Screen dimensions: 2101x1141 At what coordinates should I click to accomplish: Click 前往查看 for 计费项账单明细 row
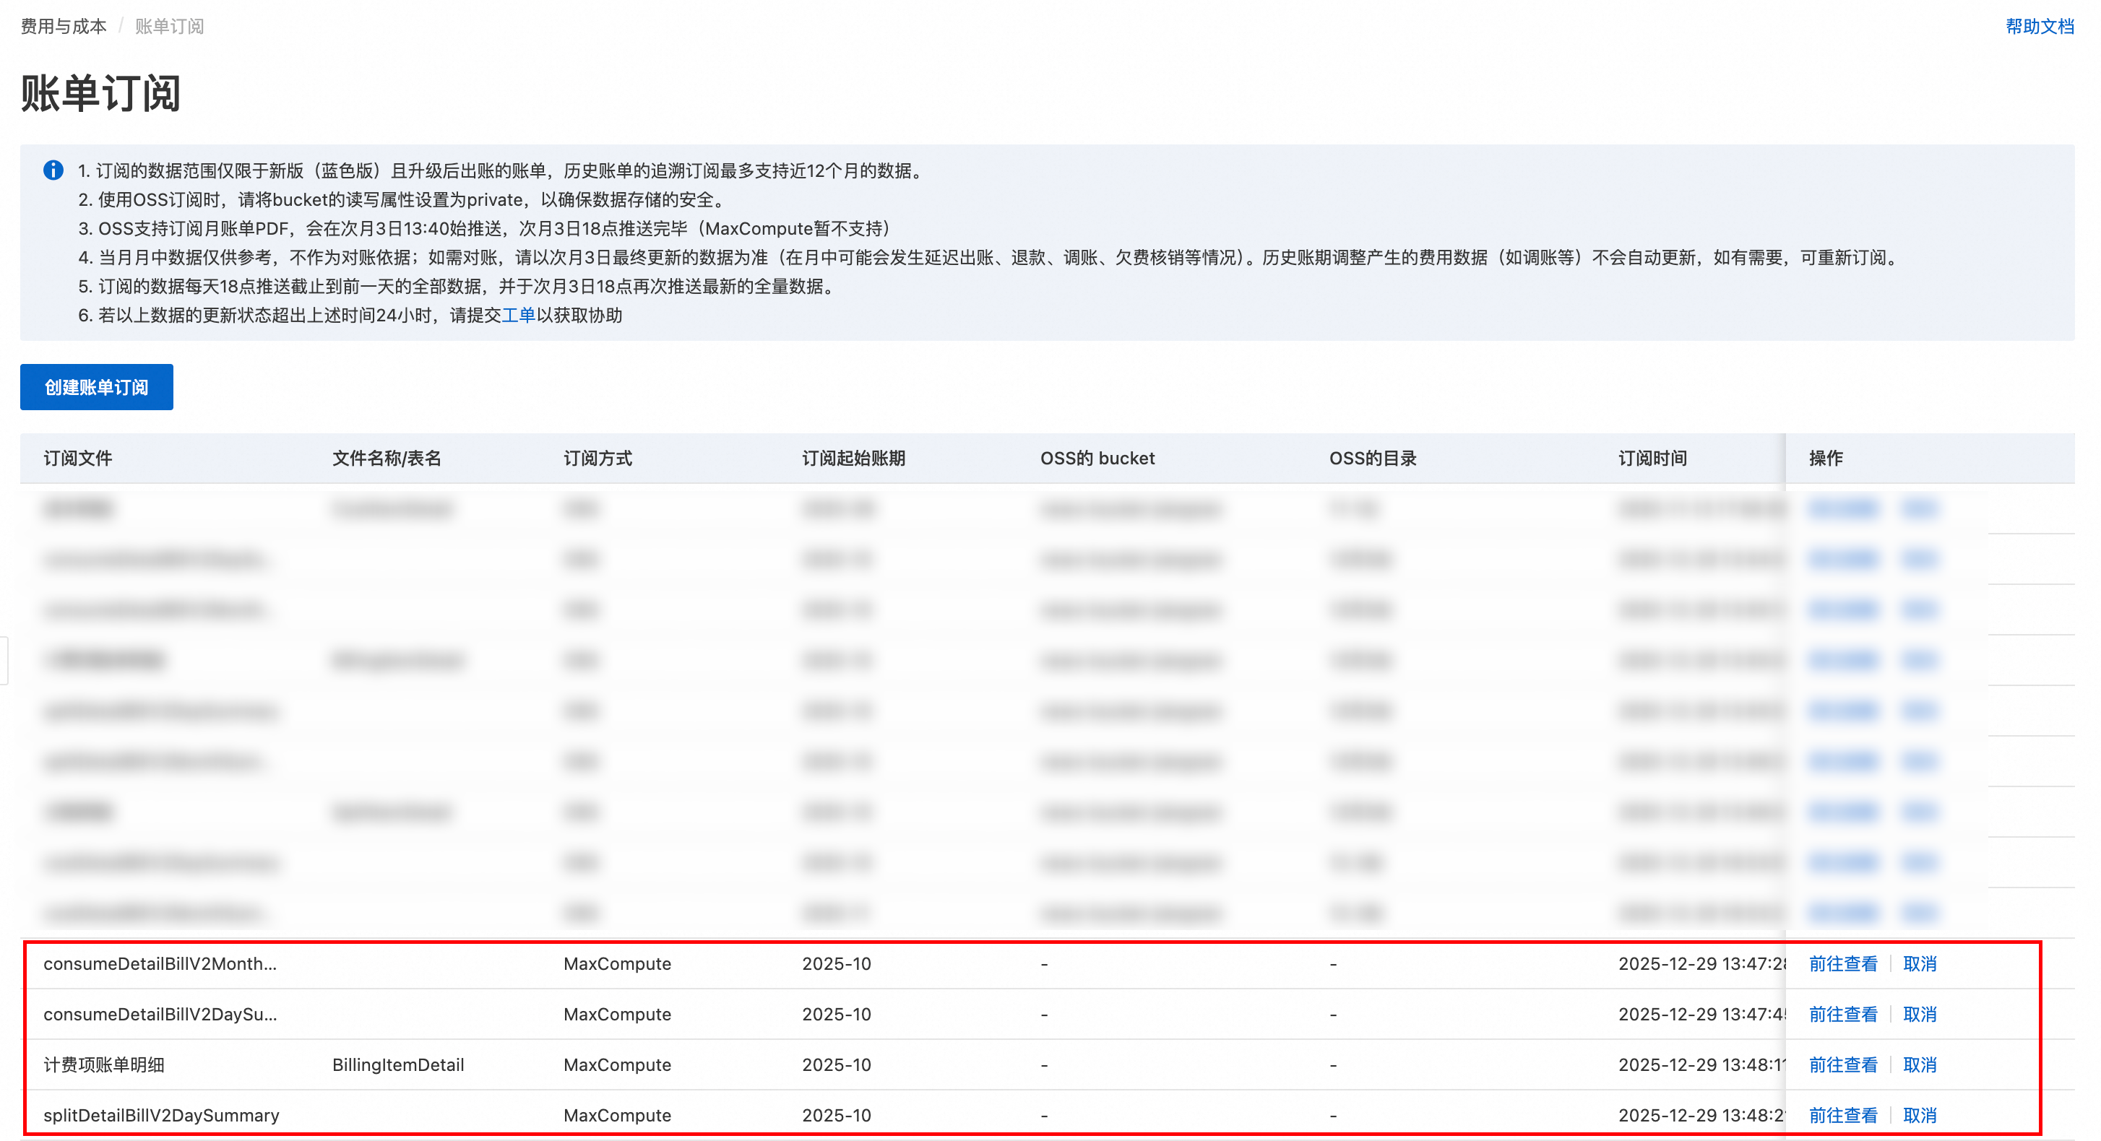[x=1842, y=1064]
